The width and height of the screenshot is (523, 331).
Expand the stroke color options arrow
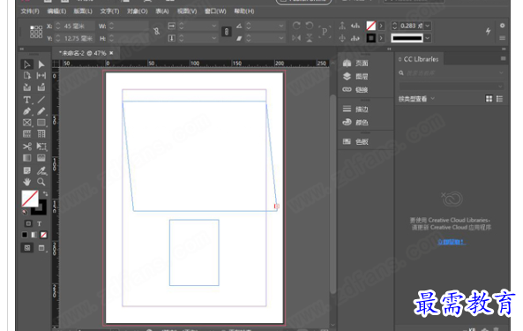click(381, 38)
